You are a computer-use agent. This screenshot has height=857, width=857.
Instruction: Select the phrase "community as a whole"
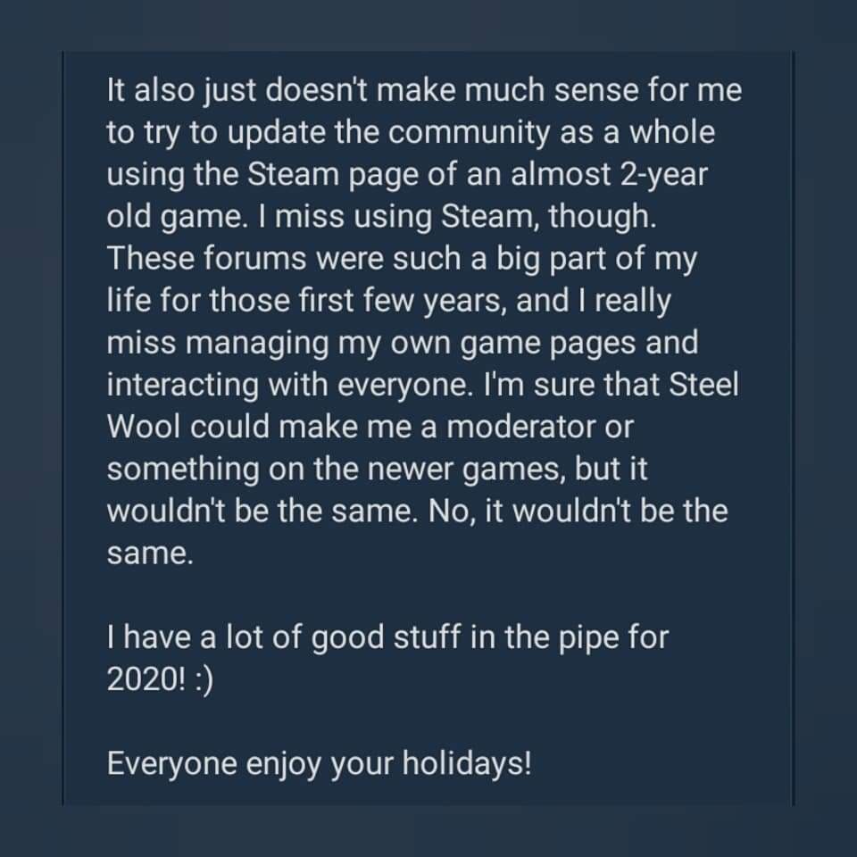[552, 132]
